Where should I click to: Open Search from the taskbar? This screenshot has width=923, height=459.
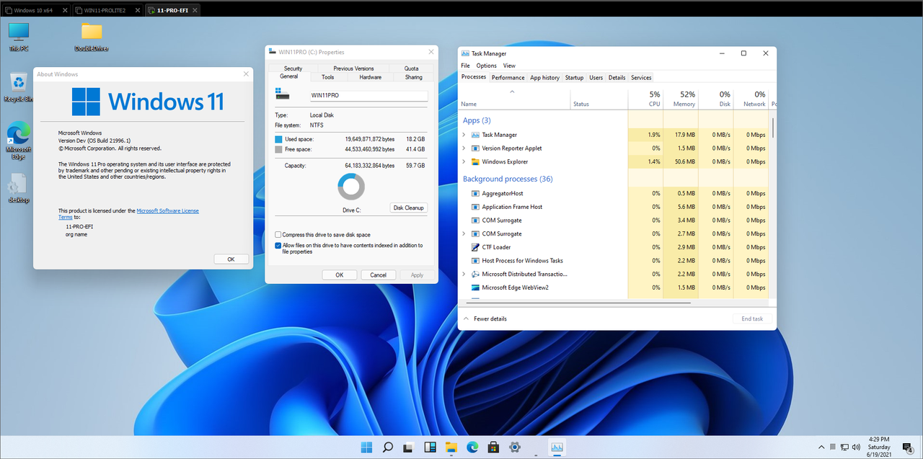point(388,447)
